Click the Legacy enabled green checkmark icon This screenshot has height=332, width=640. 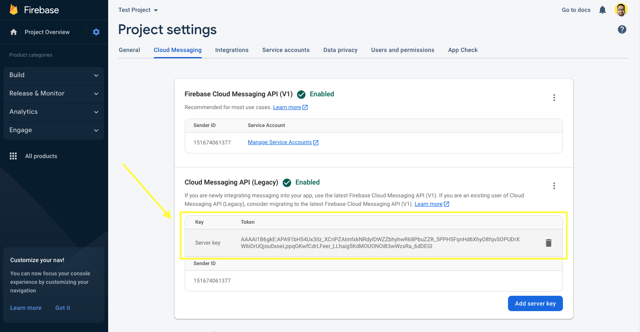[x=287, y=182]
